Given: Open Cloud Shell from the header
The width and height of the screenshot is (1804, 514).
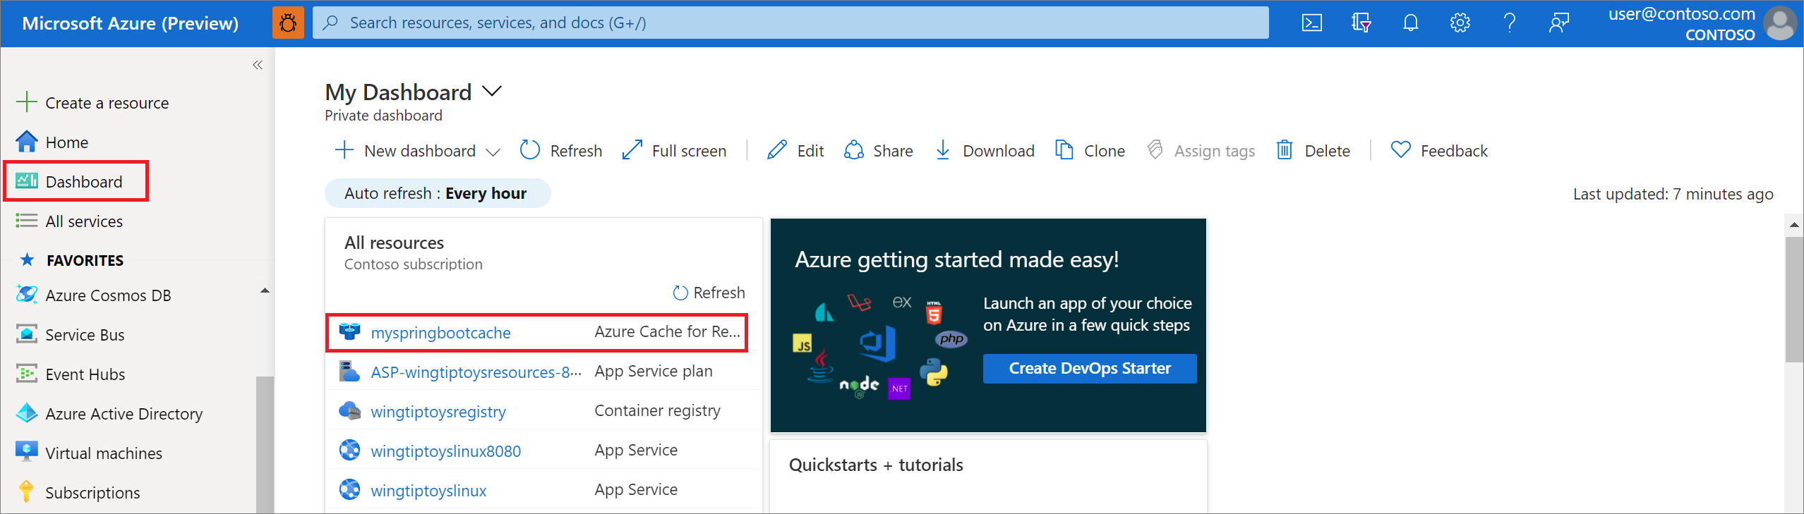Looking at the screenshot, I should coord(1312,23).
